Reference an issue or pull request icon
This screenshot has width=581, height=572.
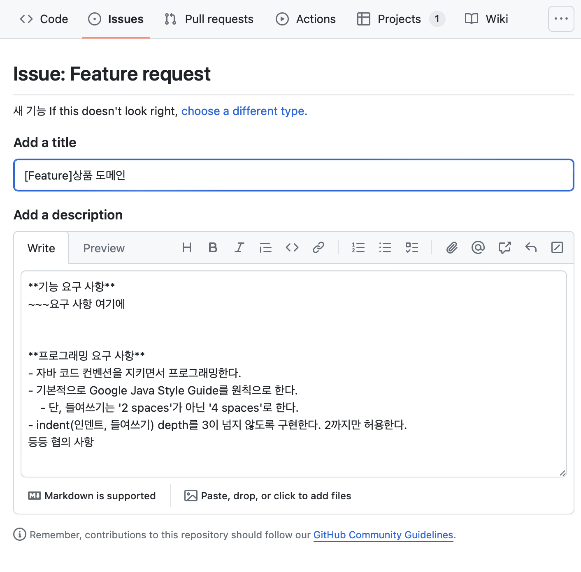pos(504,247)
